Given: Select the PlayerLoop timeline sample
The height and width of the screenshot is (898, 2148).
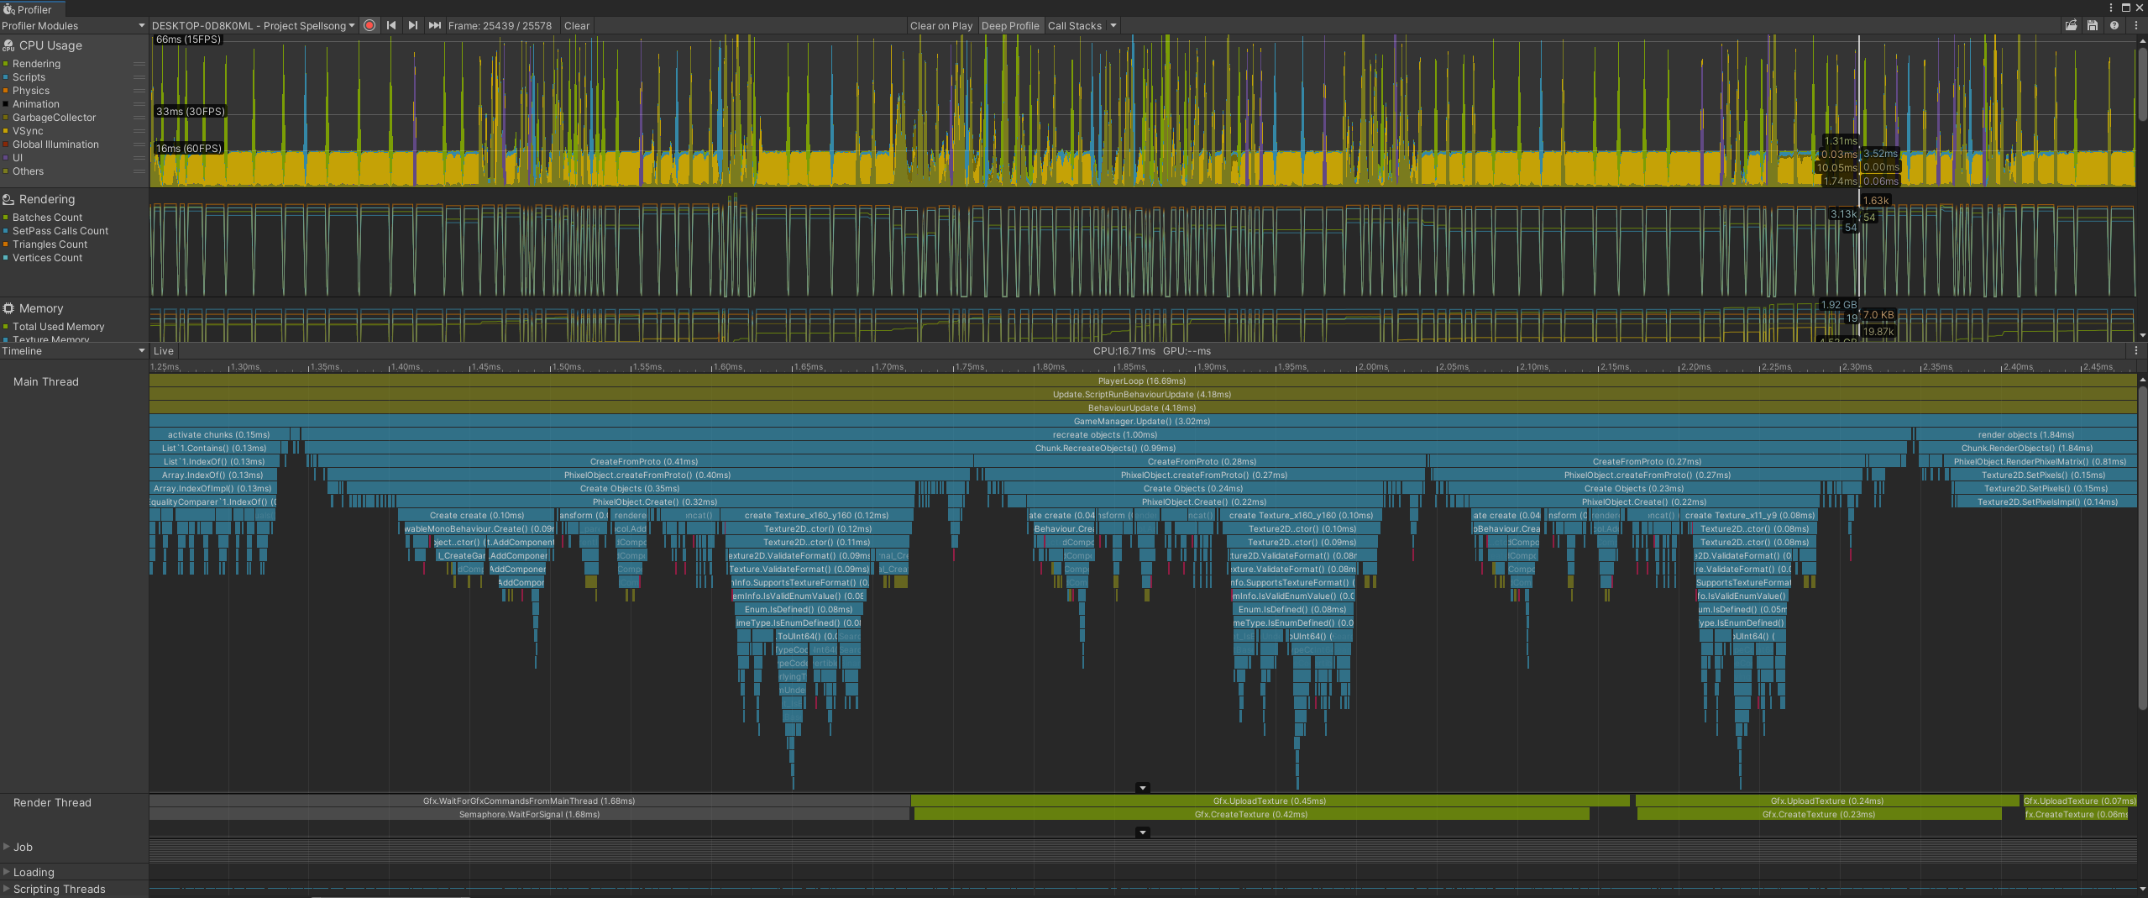Looking at the screenshot, I should (1143, 381).
